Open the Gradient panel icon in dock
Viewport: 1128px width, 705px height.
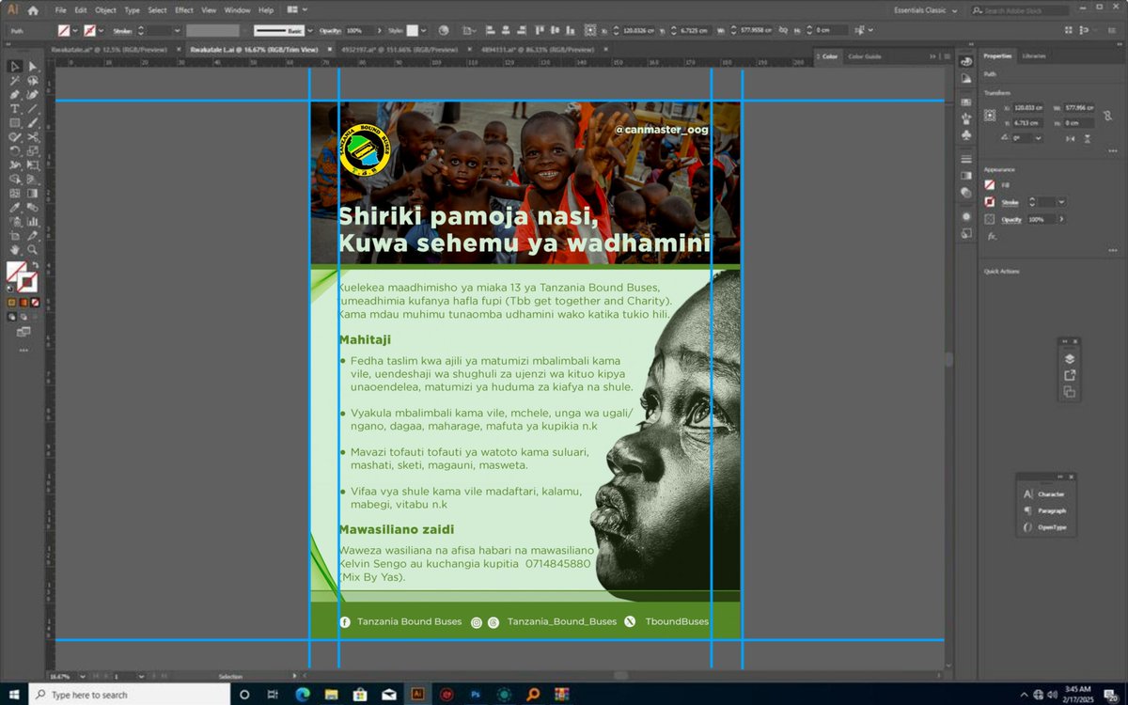[x=966, y=175]
